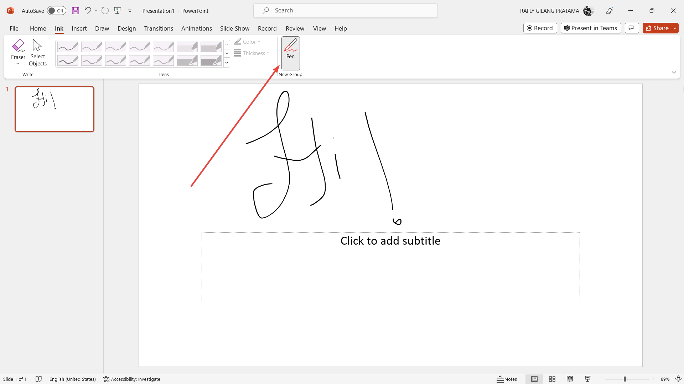Switch to Slide Sorter view

552,379
